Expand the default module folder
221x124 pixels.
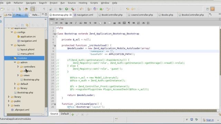pyautogui.click(x=15, y=84)
